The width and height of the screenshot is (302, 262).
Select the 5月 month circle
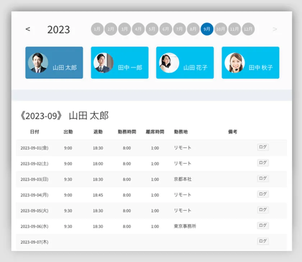click(152, 29)
